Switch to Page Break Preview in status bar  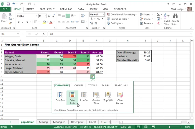tap(153, 127)
